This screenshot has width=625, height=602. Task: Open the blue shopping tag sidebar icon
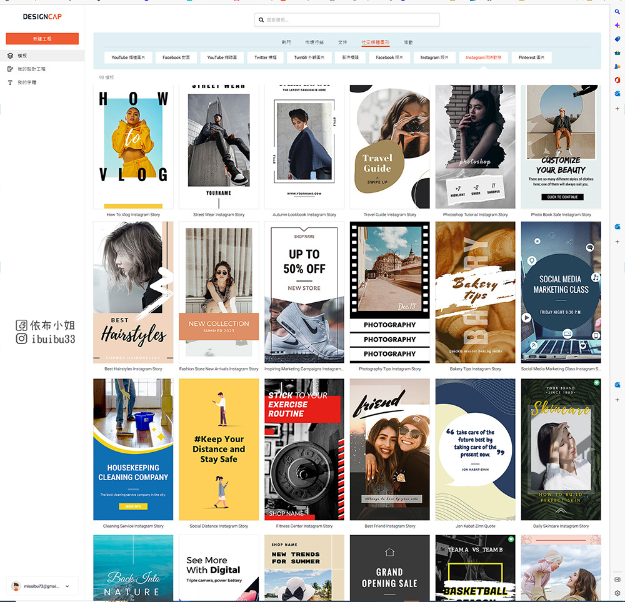(617, 39)
